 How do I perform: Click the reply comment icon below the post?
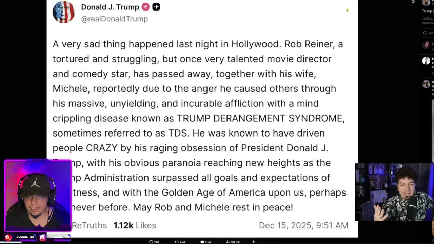151,242
